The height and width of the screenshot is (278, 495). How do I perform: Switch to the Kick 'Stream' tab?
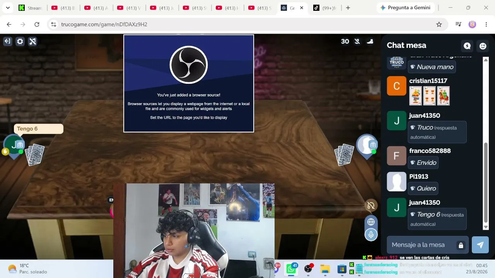[30, 8]
